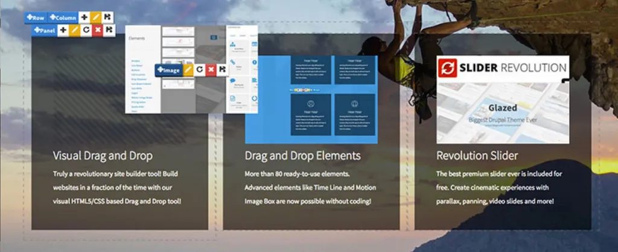Click the Image handle button
This screenshot has height=252, width=618.
168,70
